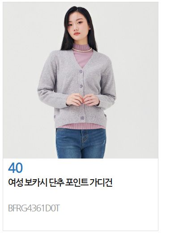This screenshot has height=236, width=179.
Task: Click the side button on cardigan's left hem
Action: coord(55,117)
